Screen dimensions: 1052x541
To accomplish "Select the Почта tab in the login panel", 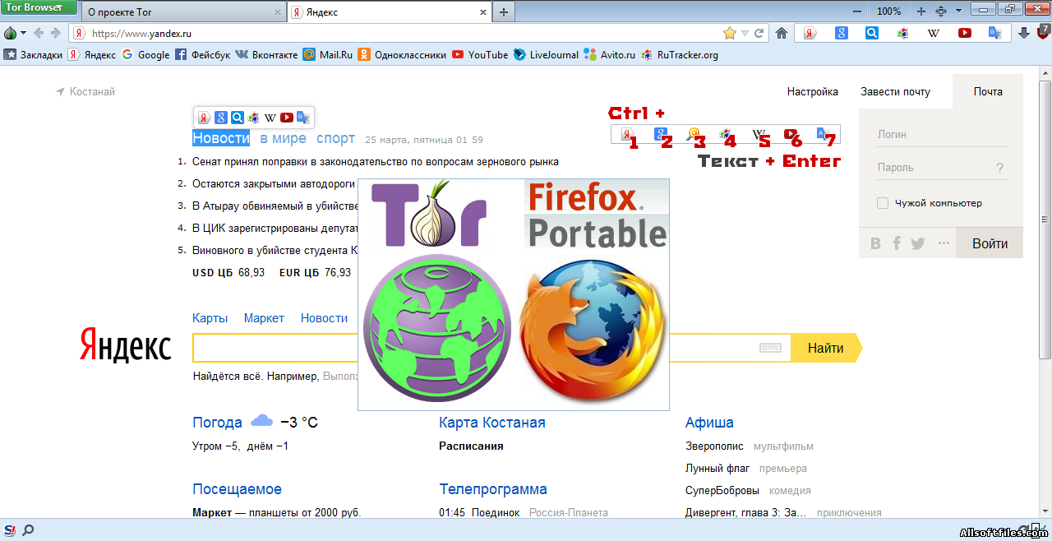I will tap(988, 92).
